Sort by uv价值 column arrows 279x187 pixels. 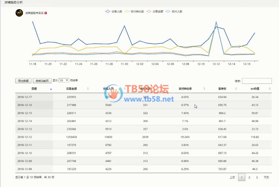[x=270, y=89]
